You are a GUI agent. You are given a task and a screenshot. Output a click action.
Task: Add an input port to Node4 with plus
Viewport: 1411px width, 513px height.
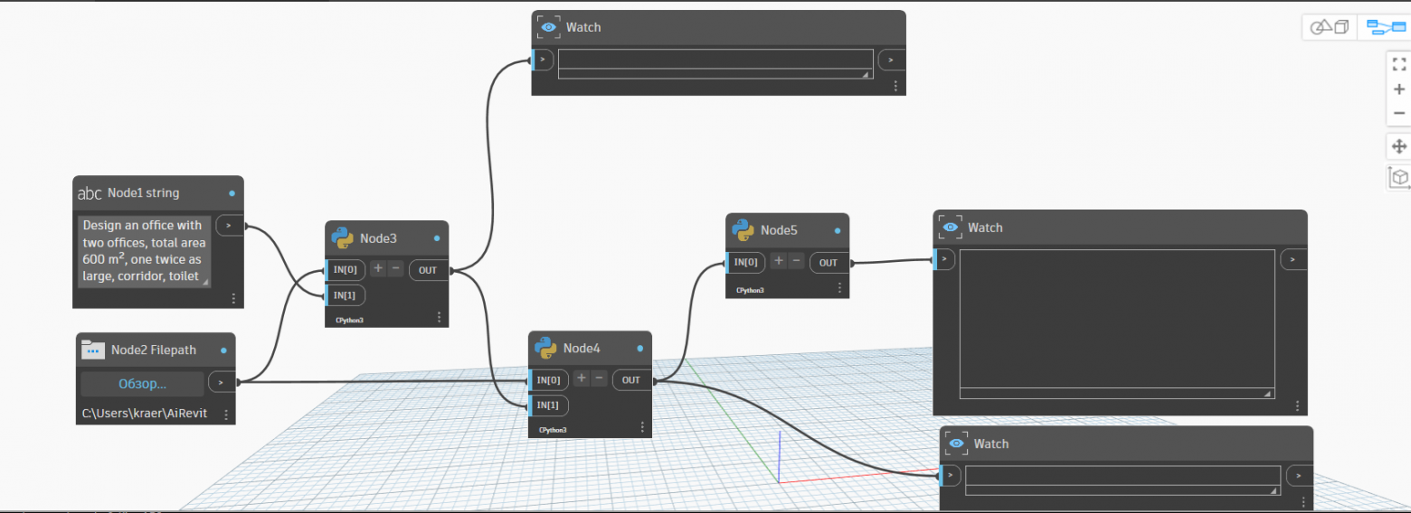point(582,378)
